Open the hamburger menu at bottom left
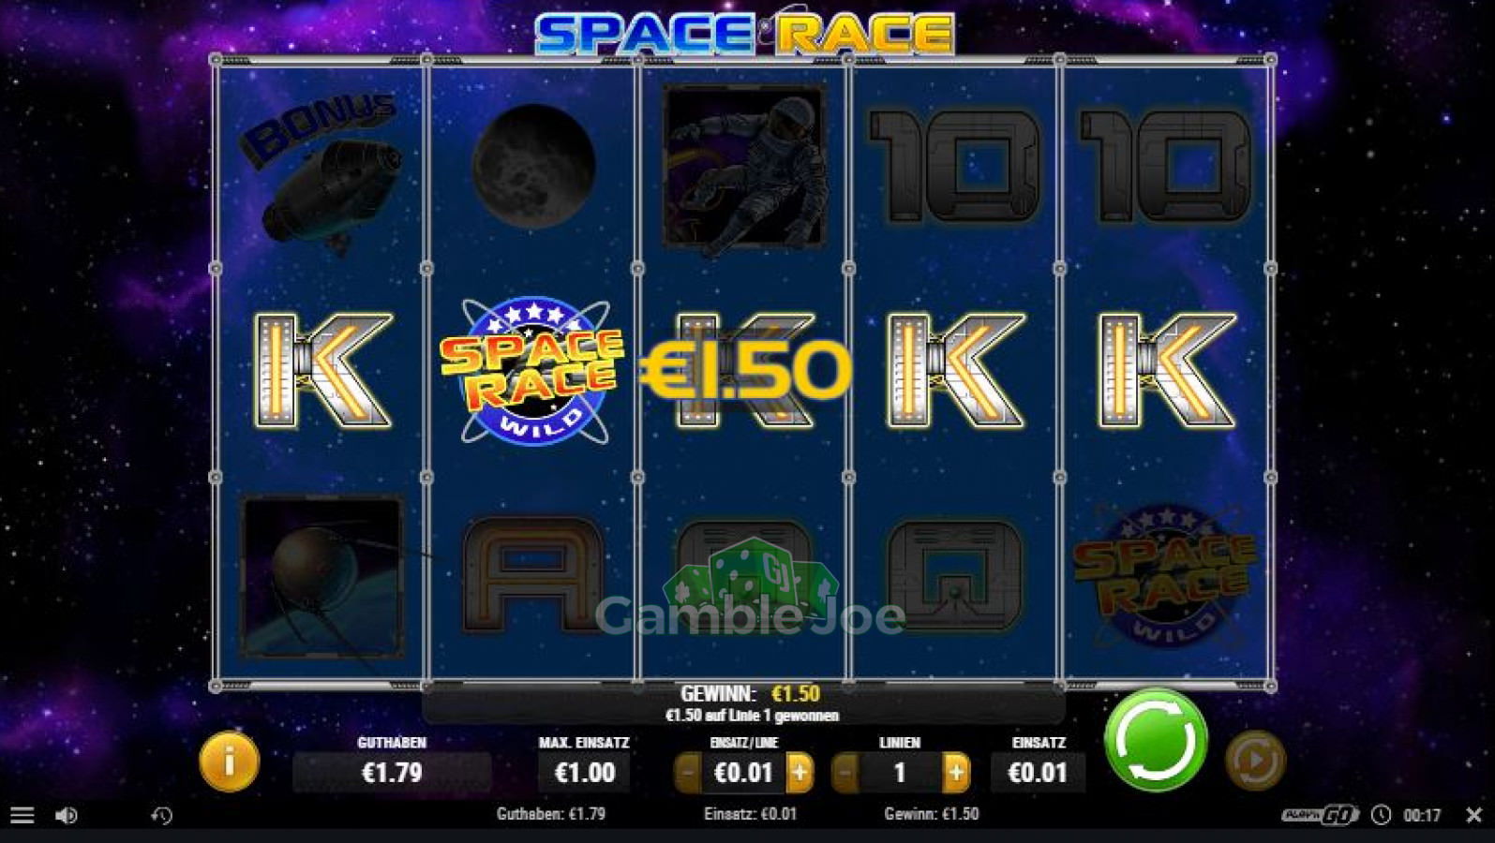 22,815
